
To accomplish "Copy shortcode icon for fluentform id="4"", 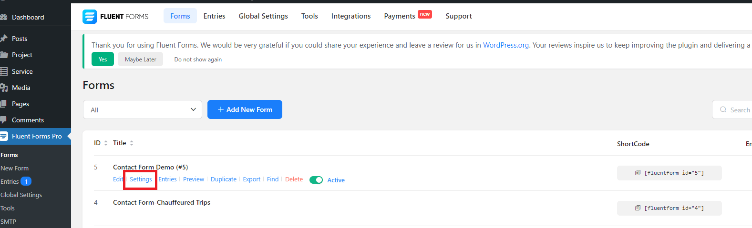I will [638, 208].
